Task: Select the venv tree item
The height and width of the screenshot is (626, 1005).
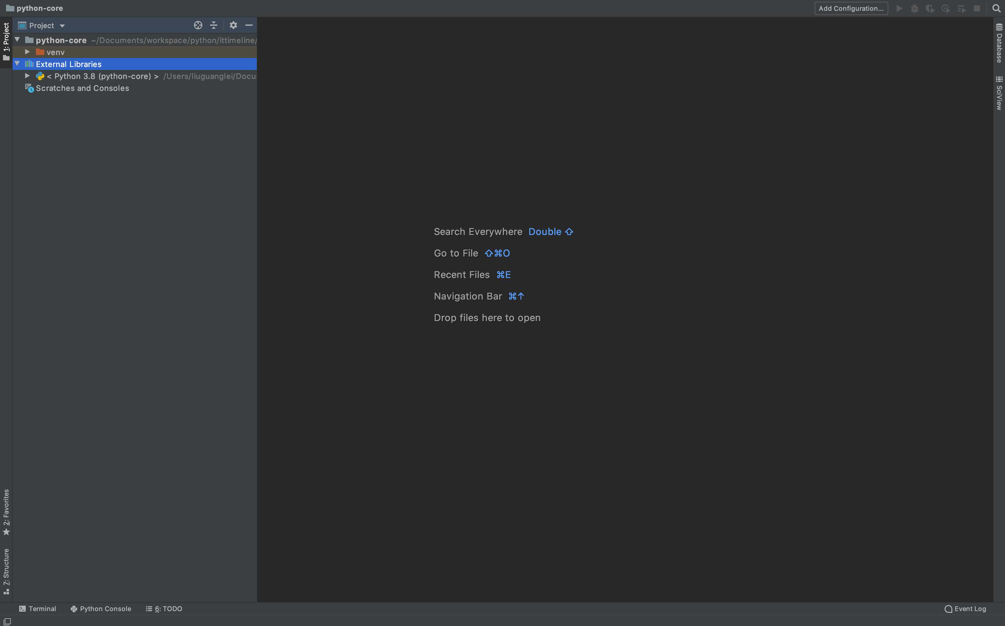Action: (135, 52)
